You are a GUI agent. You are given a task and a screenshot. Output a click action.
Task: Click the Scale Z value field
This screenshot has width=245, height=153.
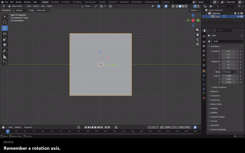229,82
